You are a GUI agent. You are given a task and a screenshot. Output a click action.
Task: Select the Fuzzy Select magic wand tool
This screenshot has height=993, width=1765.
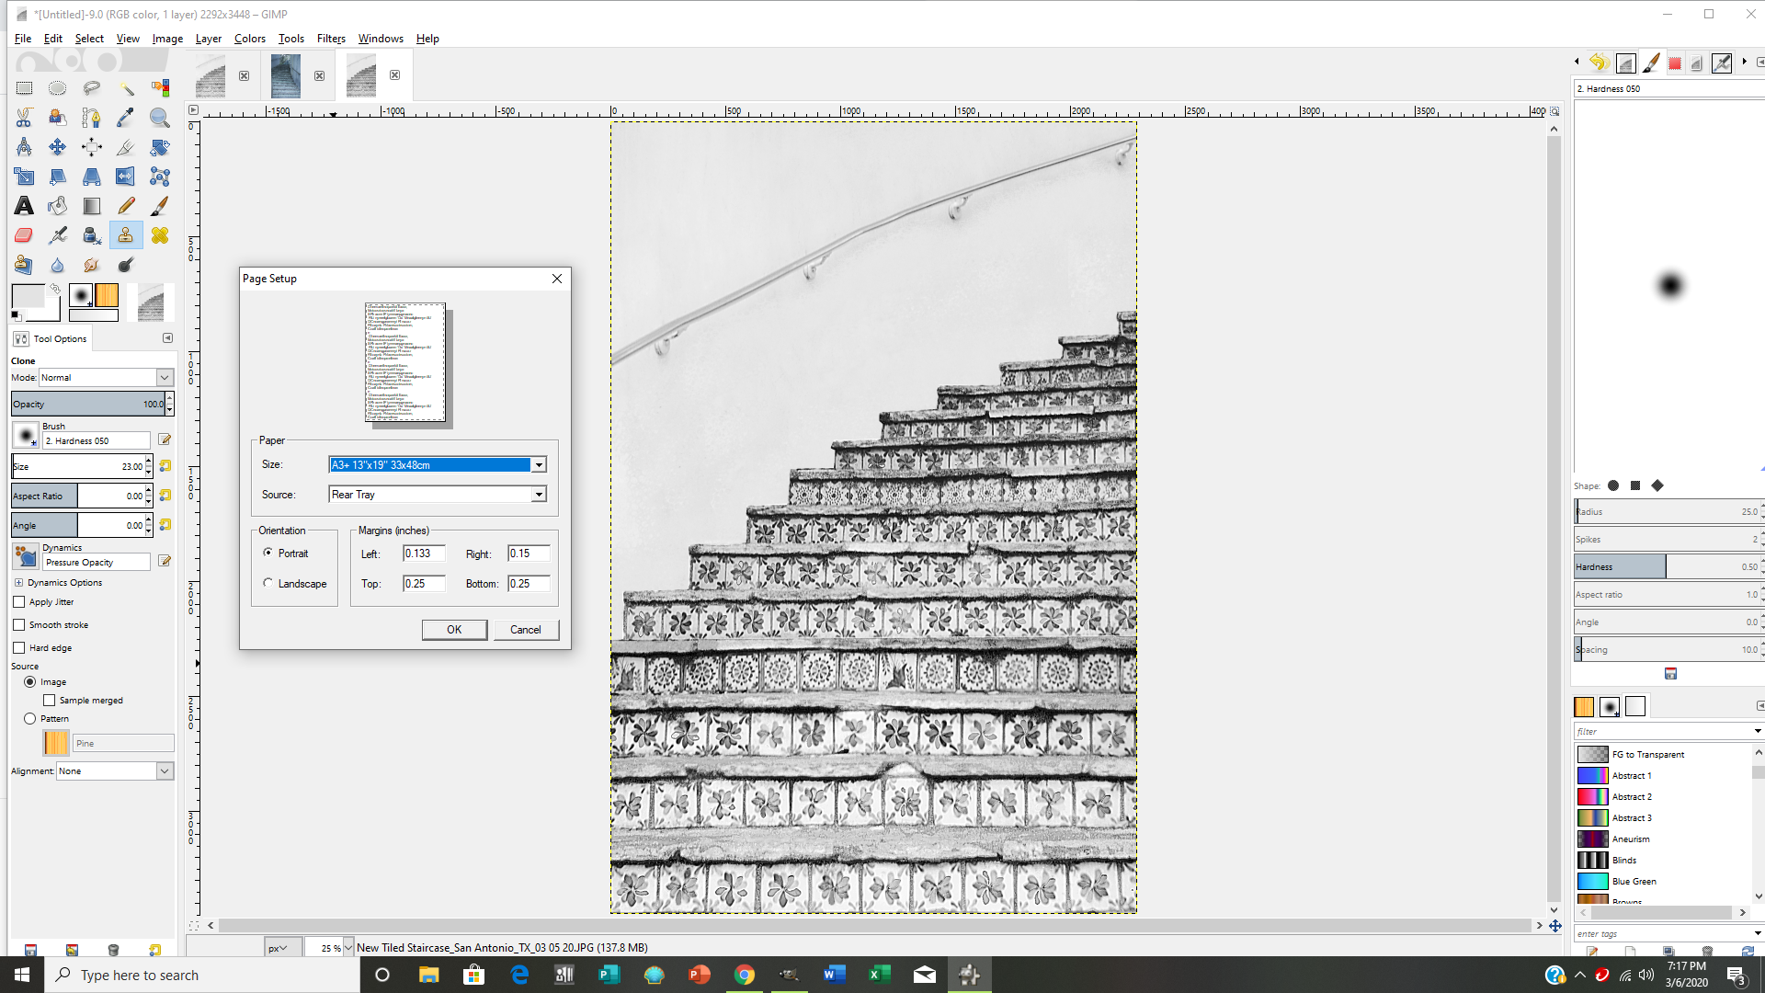pyautogui.click(x=126, y=88)
